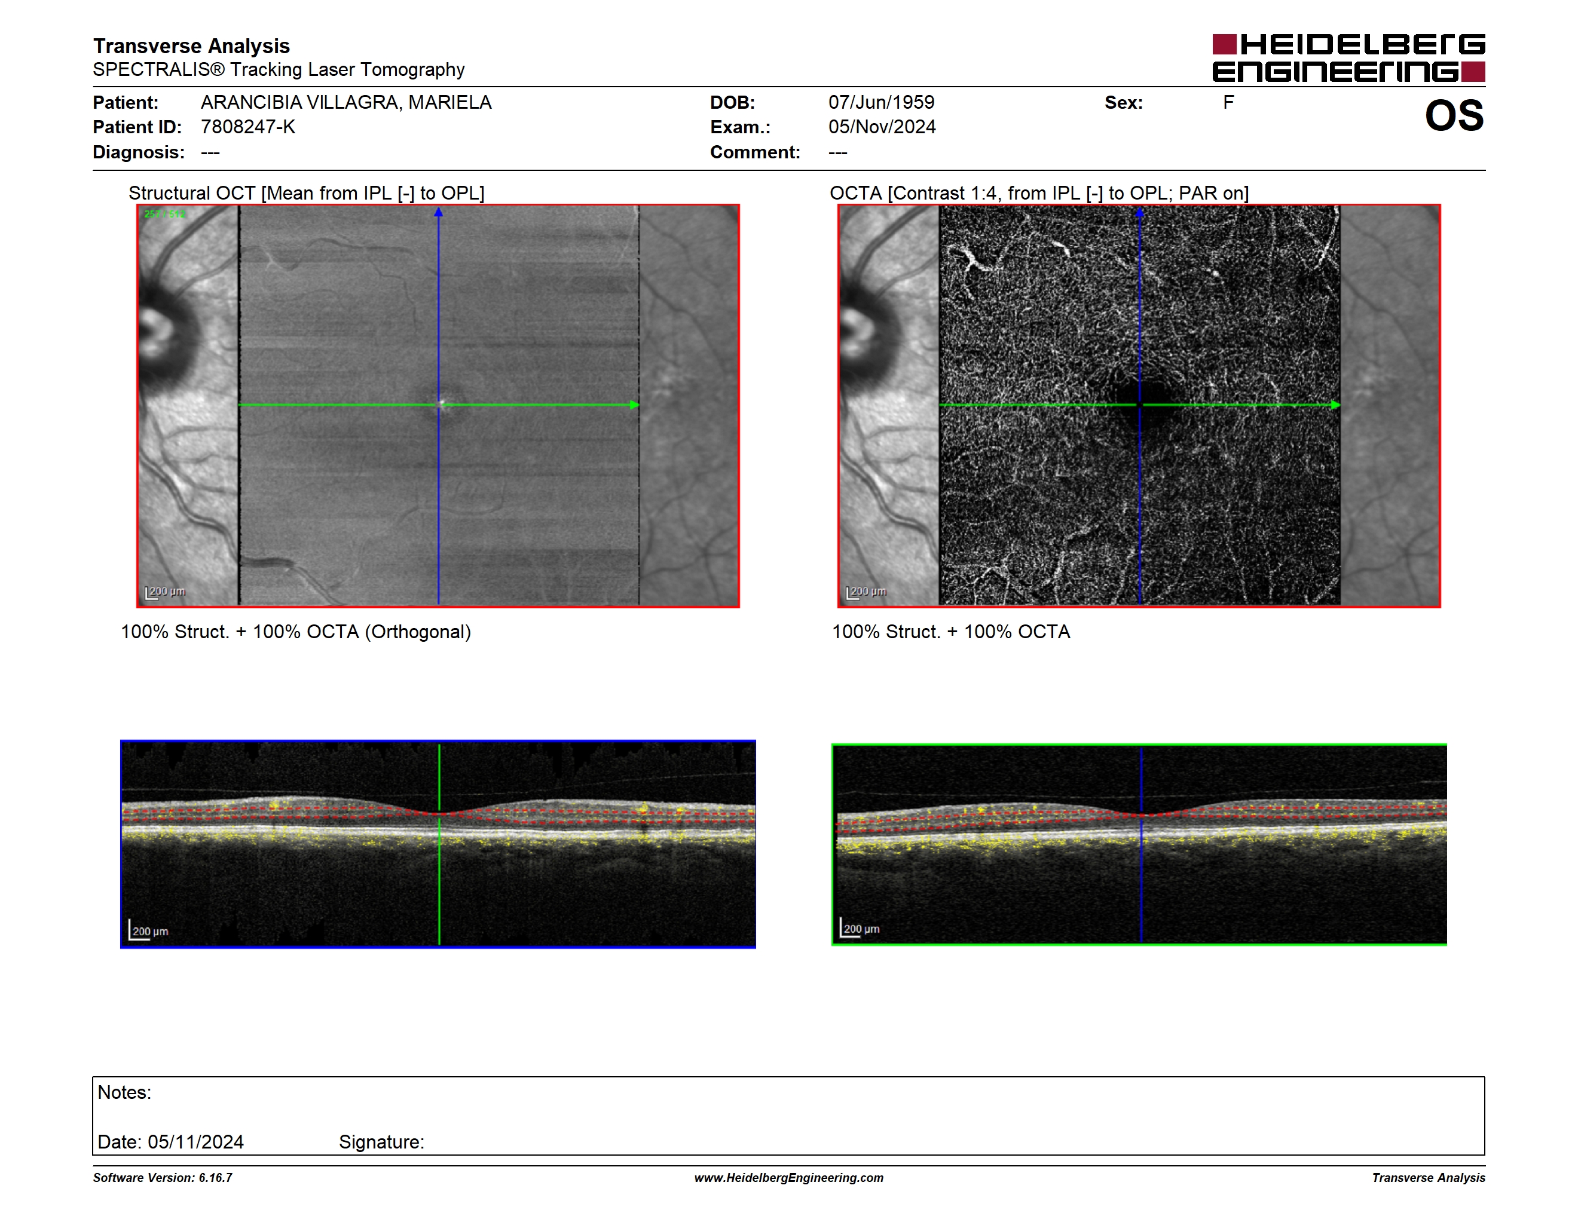1578x1219 pixels.
Task: Click the Exam date '05/Nov/2024'
Action: 882,127
